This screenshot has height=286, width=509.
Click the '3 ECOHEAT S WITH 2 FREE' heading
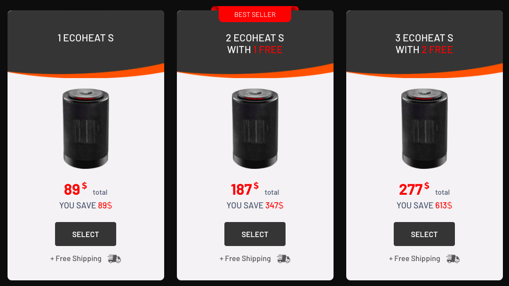424,44
